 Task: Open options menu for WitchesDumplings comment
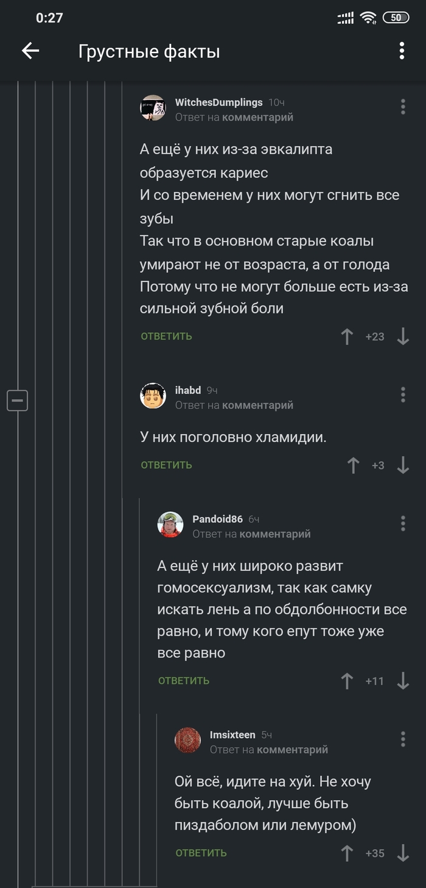click(403, 107)
